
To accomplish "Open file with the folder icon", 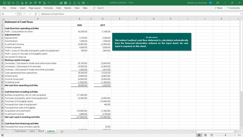I will click(x=13, y=3).
